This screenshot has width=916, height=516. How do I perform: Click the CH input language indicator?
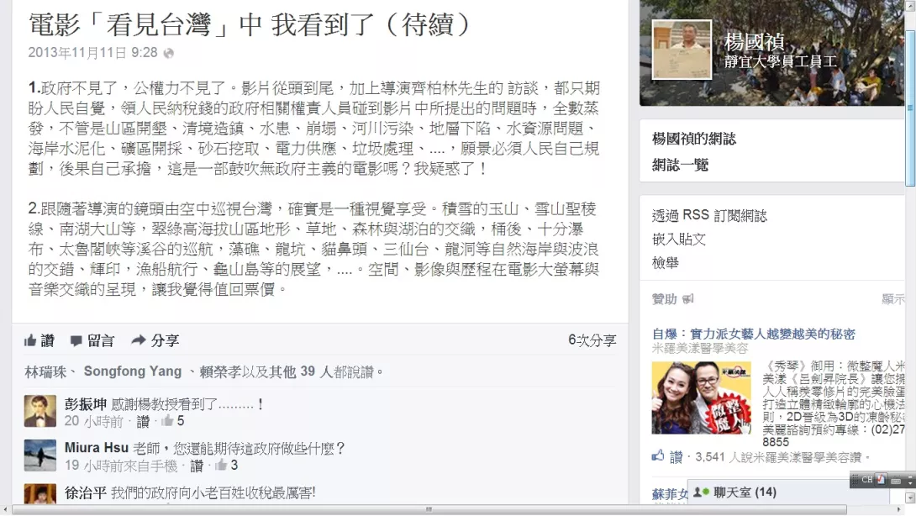point(866,480)
